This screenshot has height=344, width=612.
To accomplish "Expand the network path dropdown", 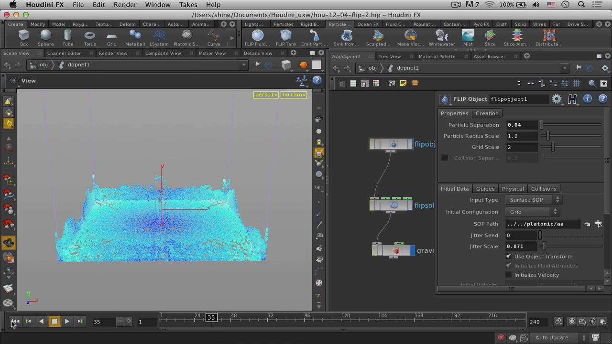I will (x=565, y=68).
